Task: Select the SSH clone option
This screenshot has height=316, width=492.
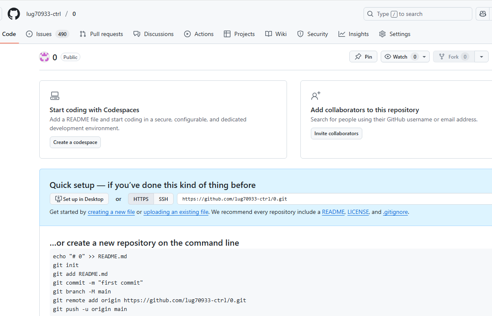Action: [x=164, y=199]
